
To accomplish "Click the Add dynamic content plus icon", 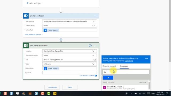I will [x=96, y=75].
